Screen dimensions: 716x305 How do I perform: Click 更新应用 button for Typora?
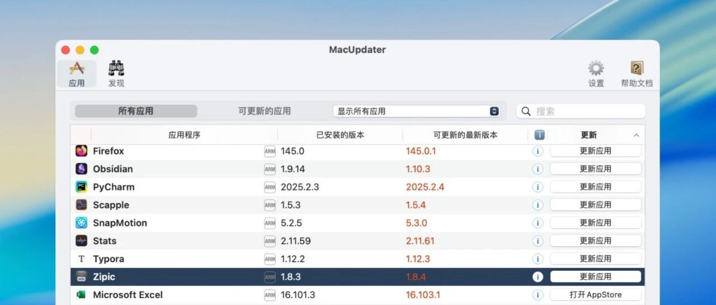[596, 259]
